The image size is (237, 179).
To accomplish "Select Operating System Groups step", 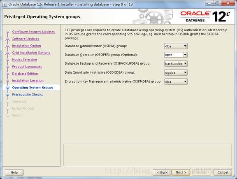I will click(x=33, y=88).
